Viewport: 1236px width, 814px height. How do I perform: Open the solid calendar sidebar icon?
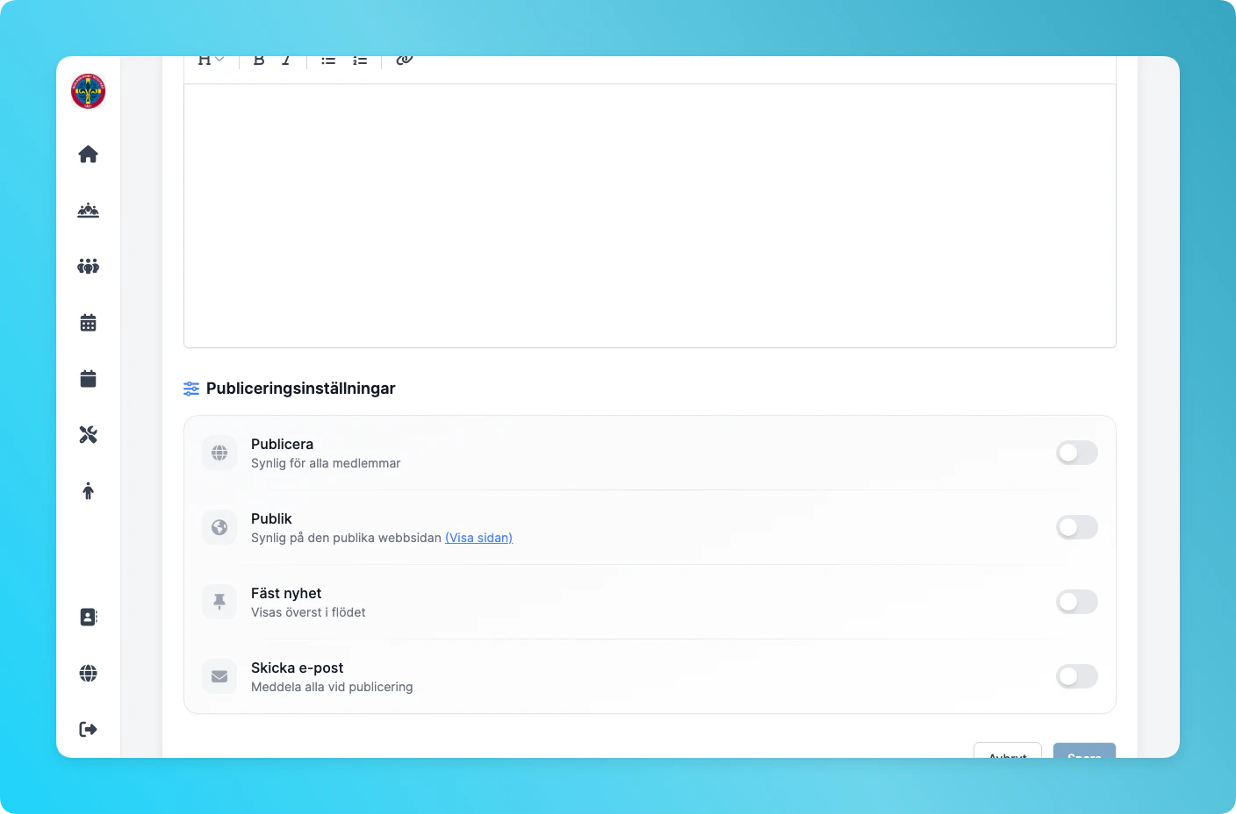click(88, 379)
